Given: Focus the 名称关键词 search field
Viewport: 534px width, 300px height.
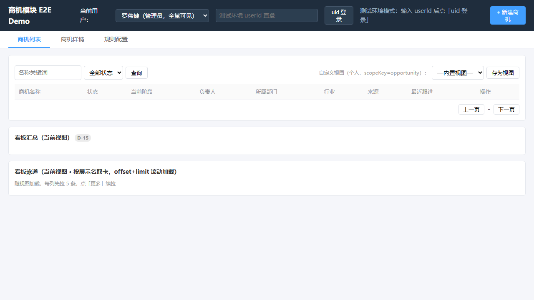Looking at the screenshot, I should point(48,72).
